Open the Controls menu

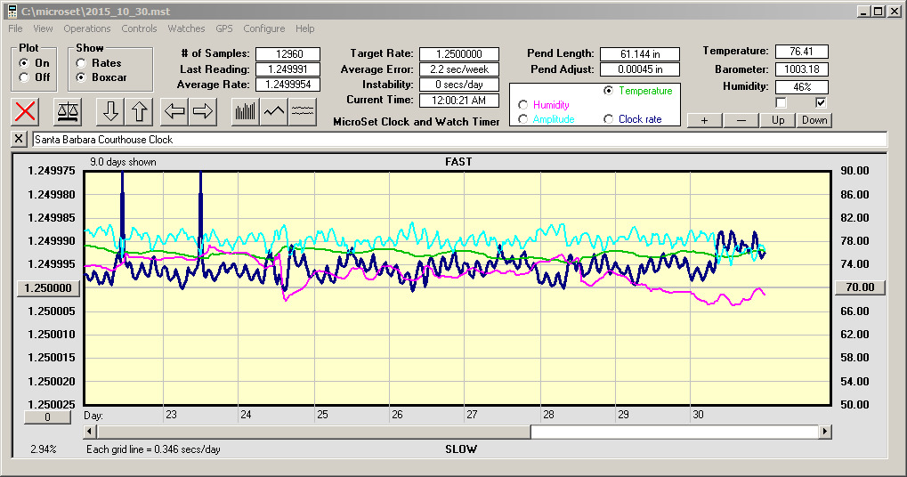(139, 28)
